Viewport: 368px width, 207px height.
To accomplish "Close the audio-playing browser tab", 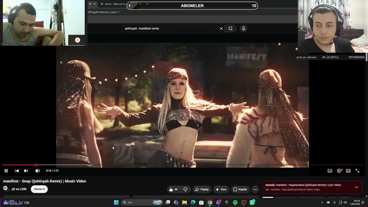I will (95, 4).
